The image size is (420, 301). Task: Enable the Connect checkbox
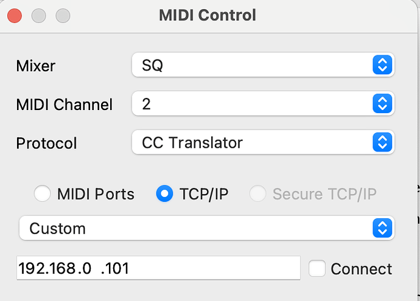pos(317,268)
